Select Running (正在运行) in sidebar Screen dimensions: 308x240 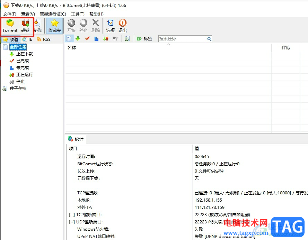point(24,75)
